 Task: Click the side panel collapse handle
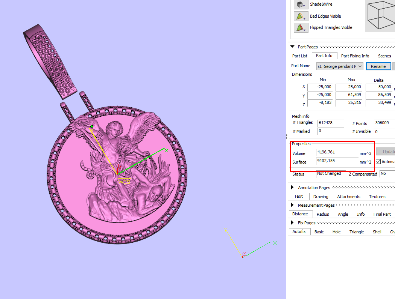click(x=286, y=137)
